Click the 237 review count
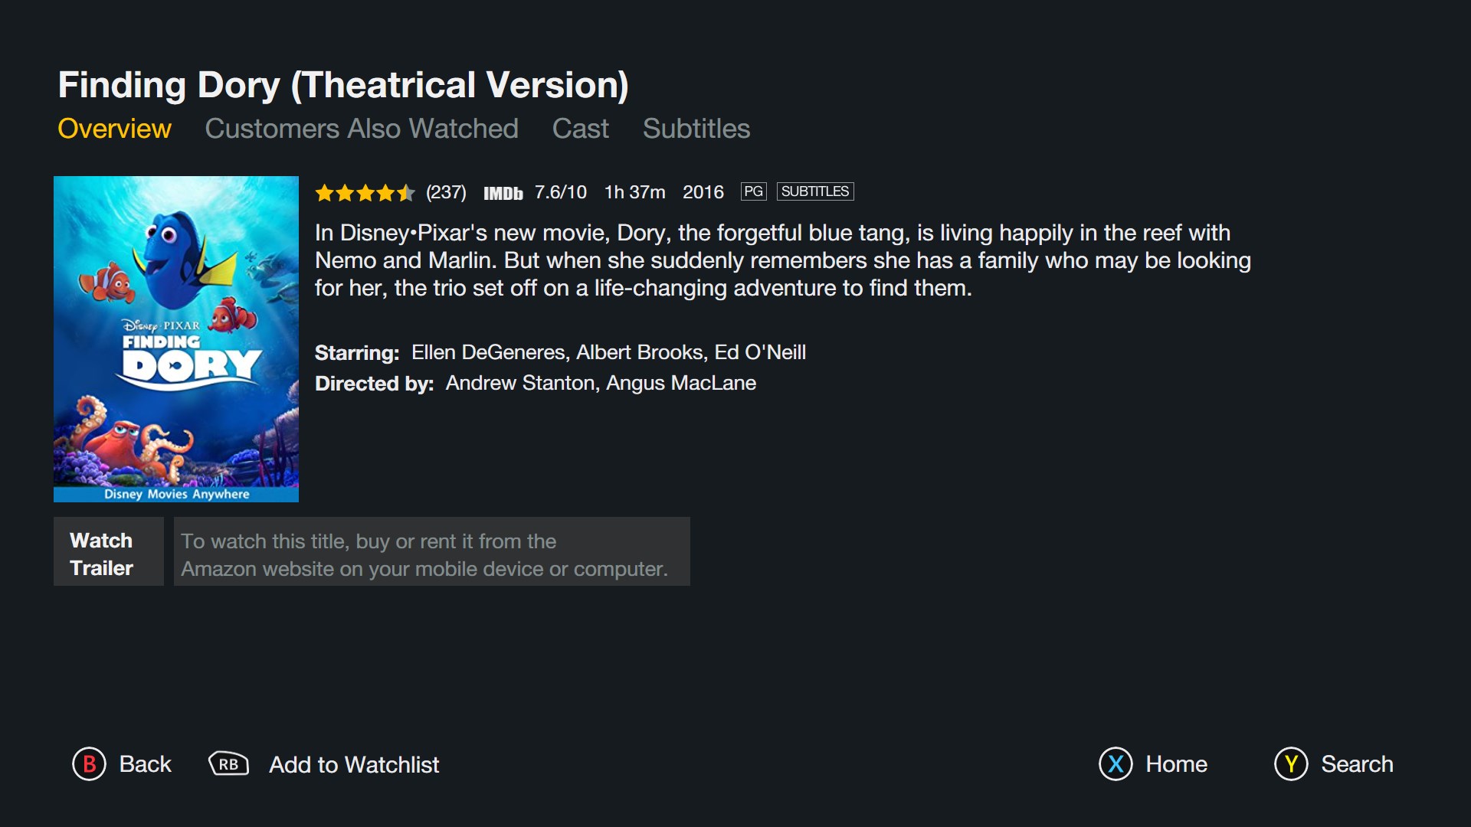The image size is (1471, 827). [446, 192]
